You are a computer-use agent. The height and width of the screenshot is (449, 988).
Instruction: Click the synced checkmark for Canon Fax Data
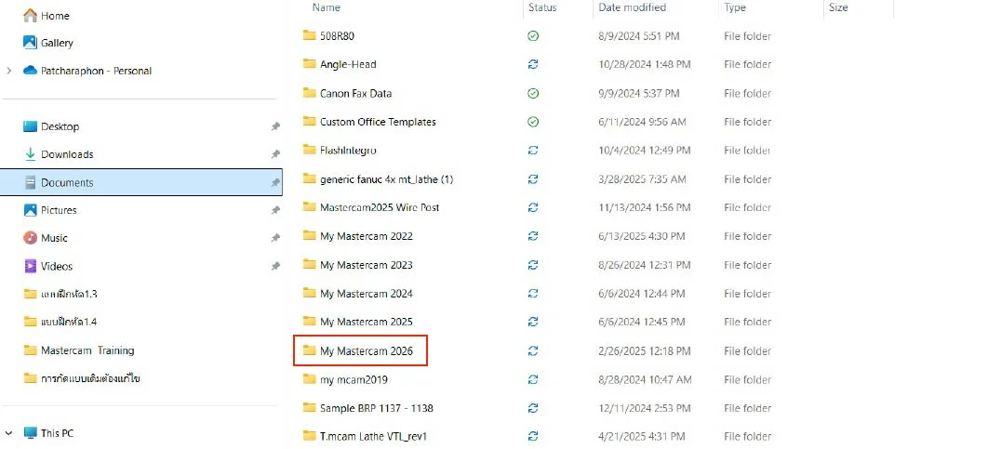pyautogui.click(x=533, y=93)
